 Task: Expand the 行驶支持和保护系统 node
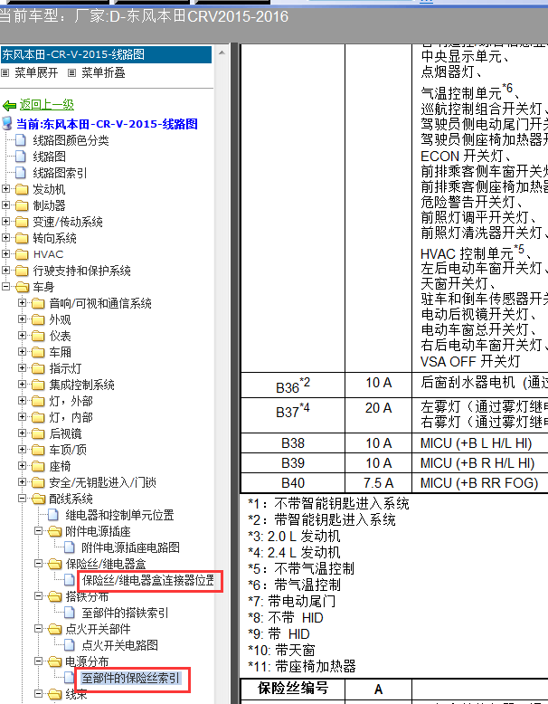pyautogui.click(x=5, y=271)
